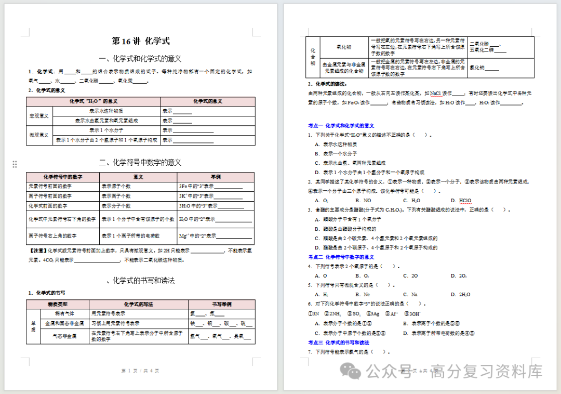Click heading '一、化学式和化学式的意义'
The height and width of the screenshot is (394, 561).
click(140, 59)
